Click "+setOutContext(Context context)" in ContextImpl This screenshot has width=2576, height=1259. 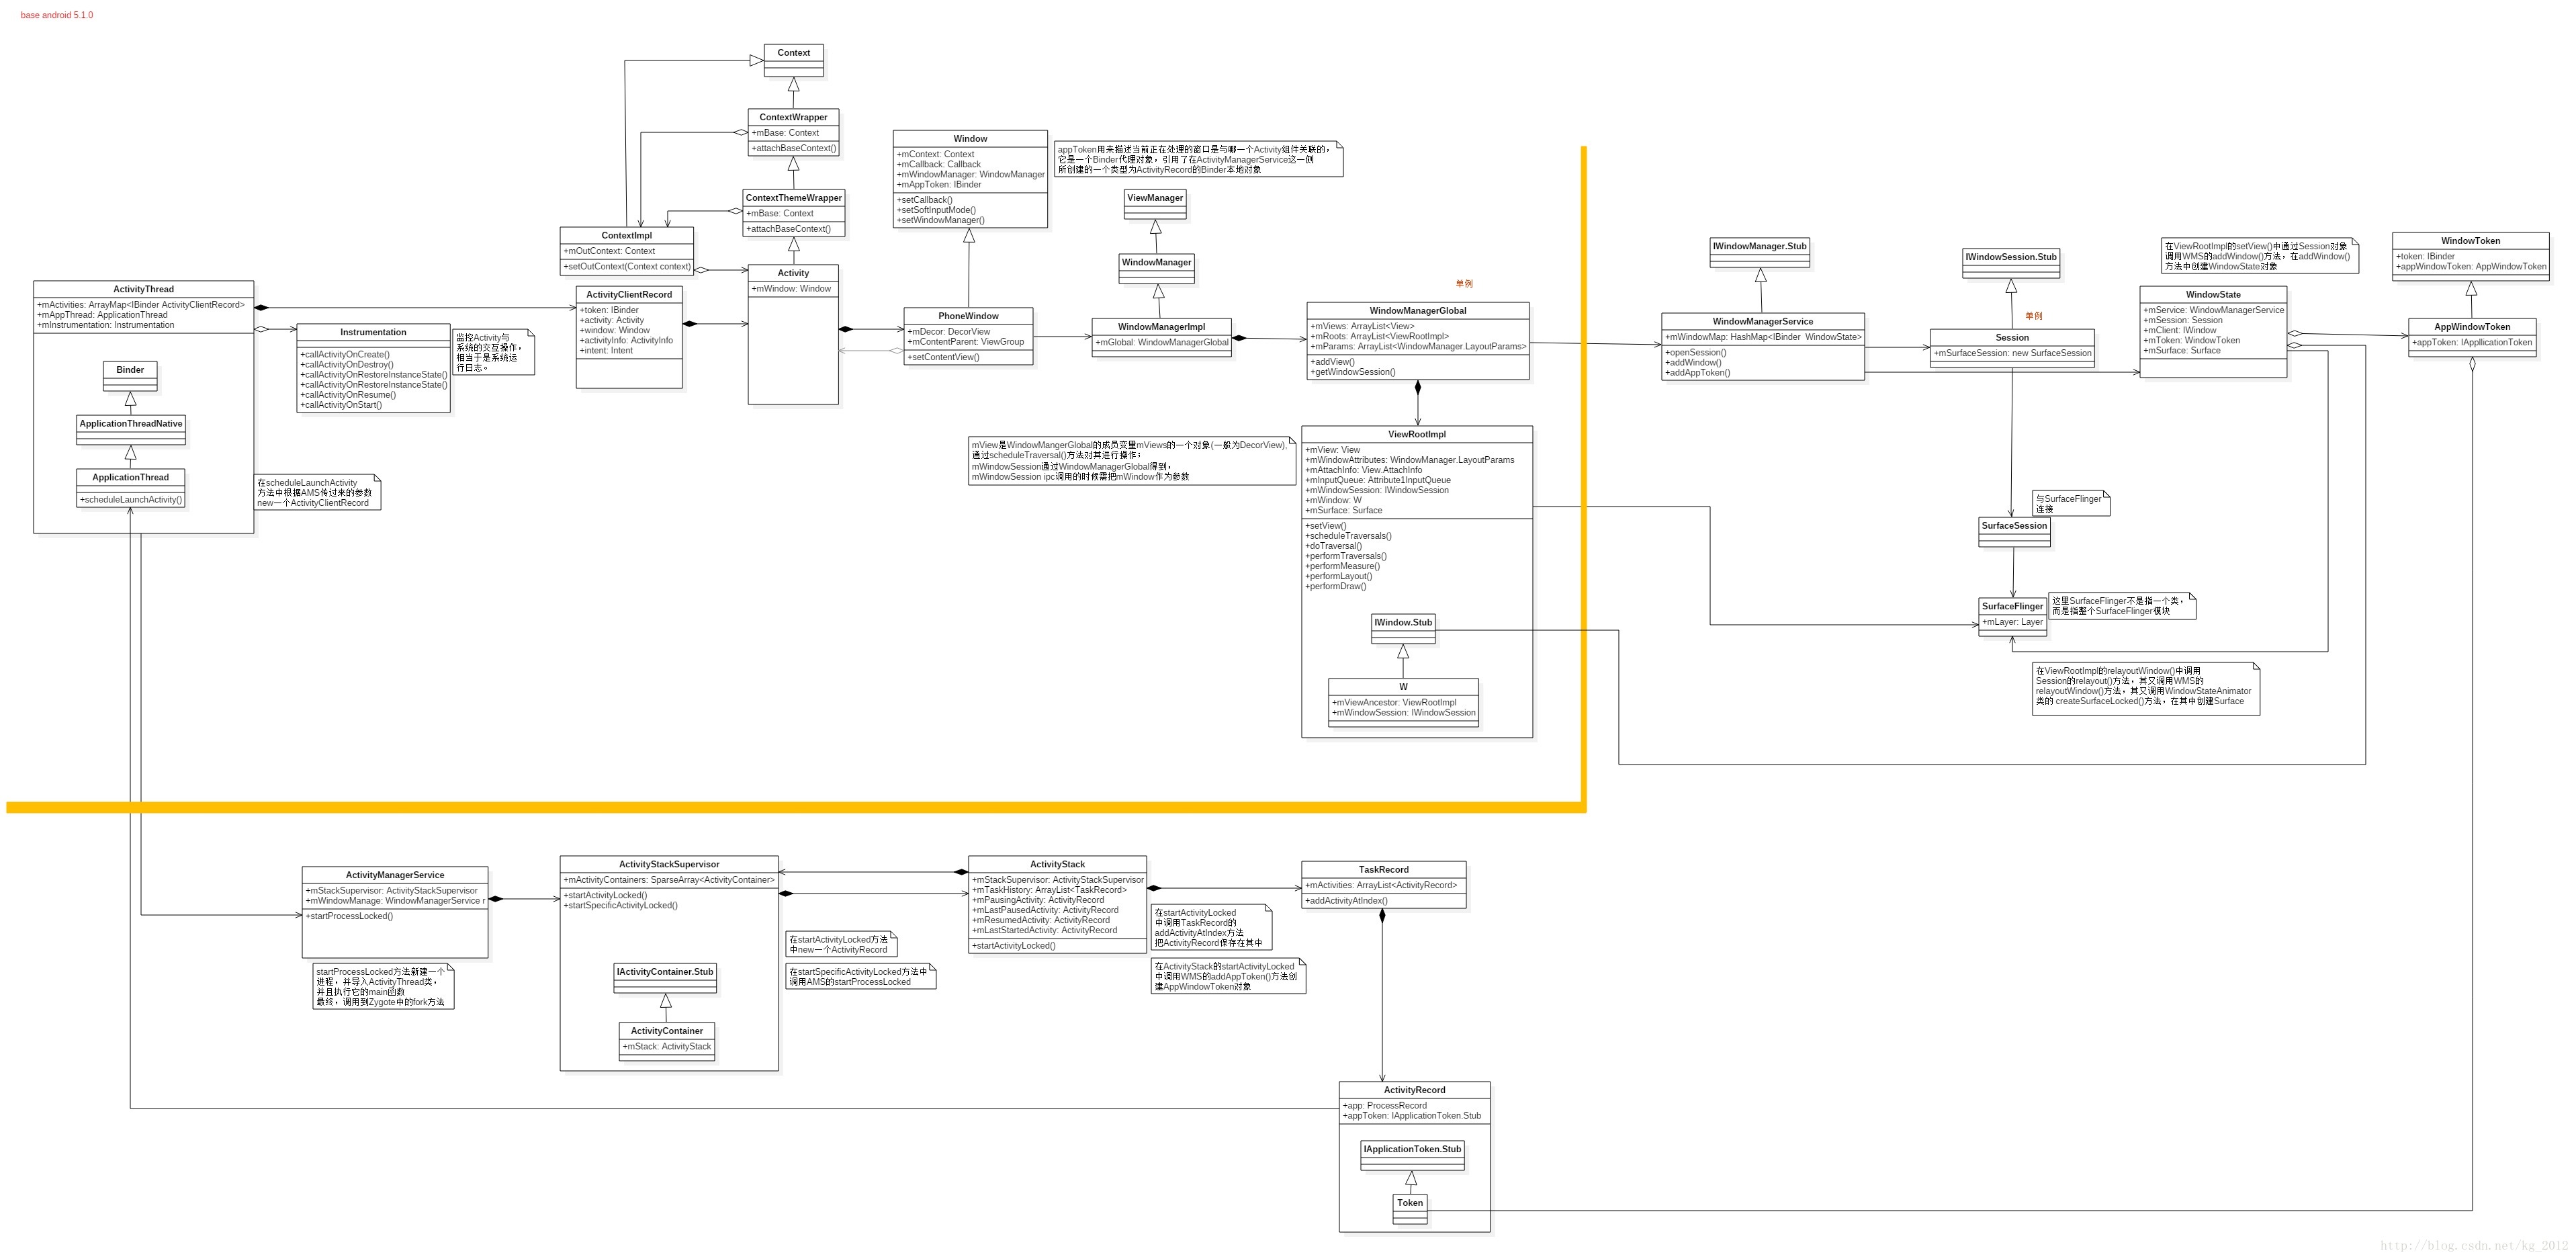tap(627, 267)
